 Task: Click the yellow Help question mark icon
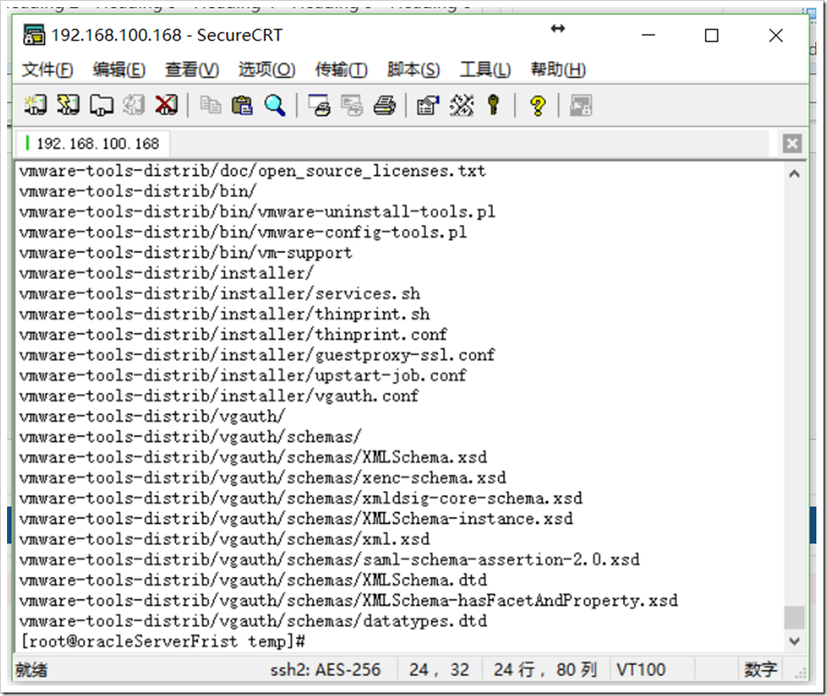538,105
